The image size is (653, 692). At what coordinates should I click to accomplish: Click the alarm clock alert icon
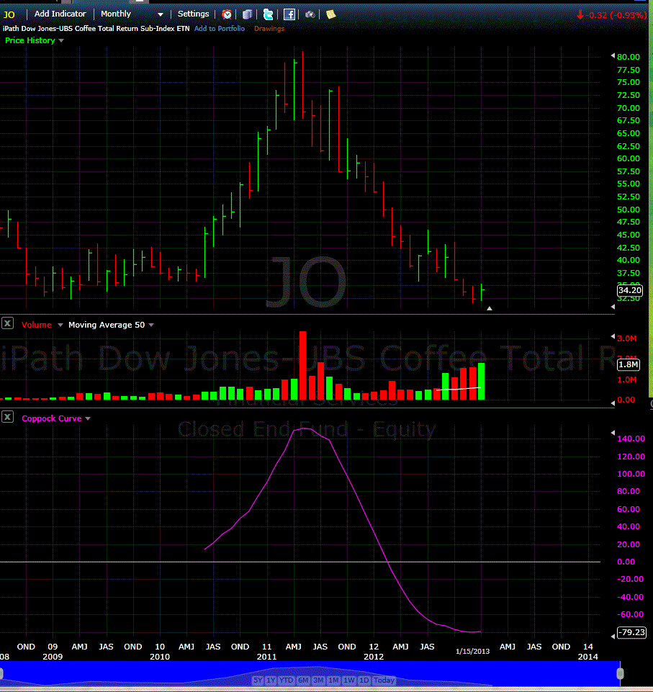(227, 14)
